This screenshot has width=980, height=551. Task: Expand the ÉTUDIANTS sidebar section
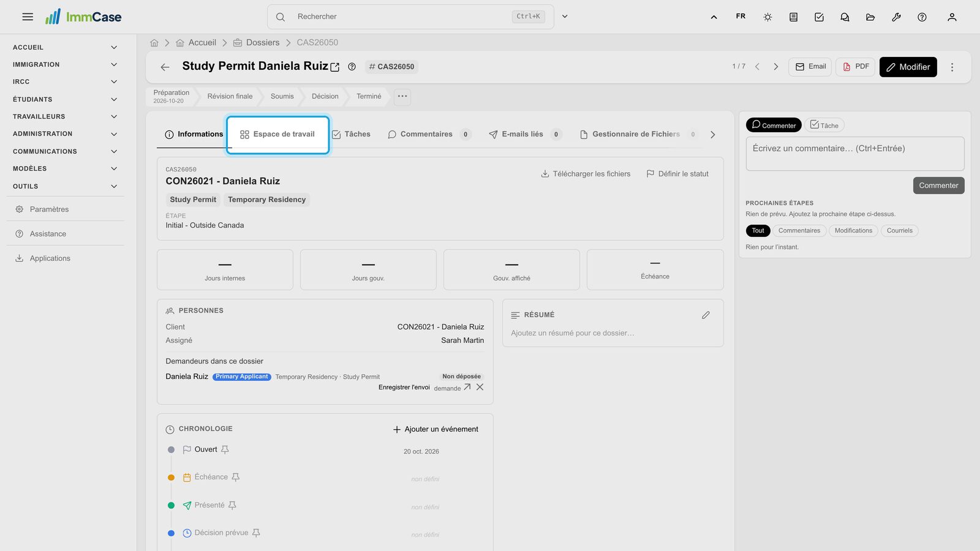tap(64, 99)
